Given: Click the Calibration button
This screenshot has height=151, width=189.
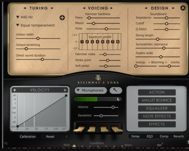Looking at the screenshot, I should [x=28, y=137].
